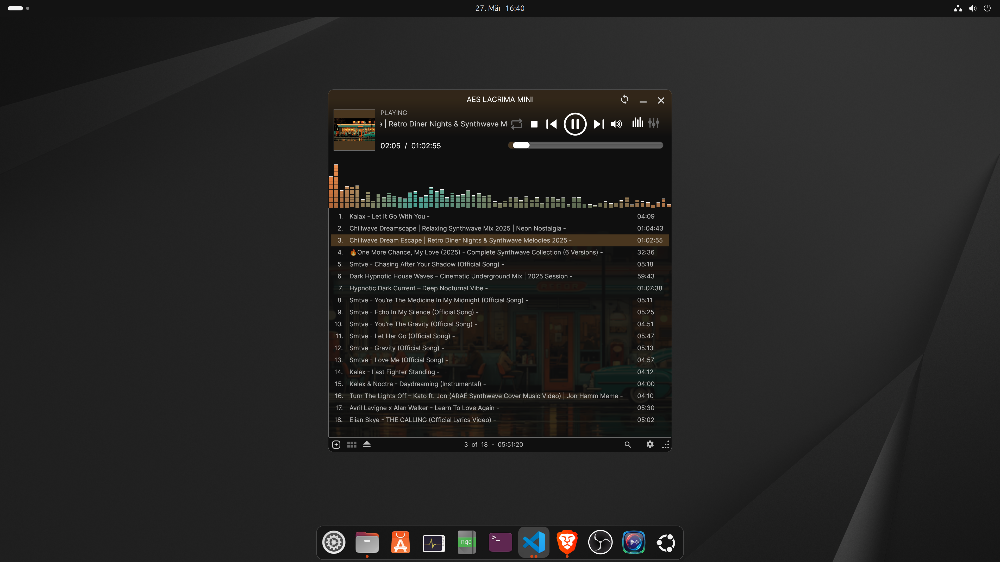The width and height of the screenshot is (1000, 562).
Task: Open the power menu in top bar
Action: pyautogui.click(x=987, y=8)
